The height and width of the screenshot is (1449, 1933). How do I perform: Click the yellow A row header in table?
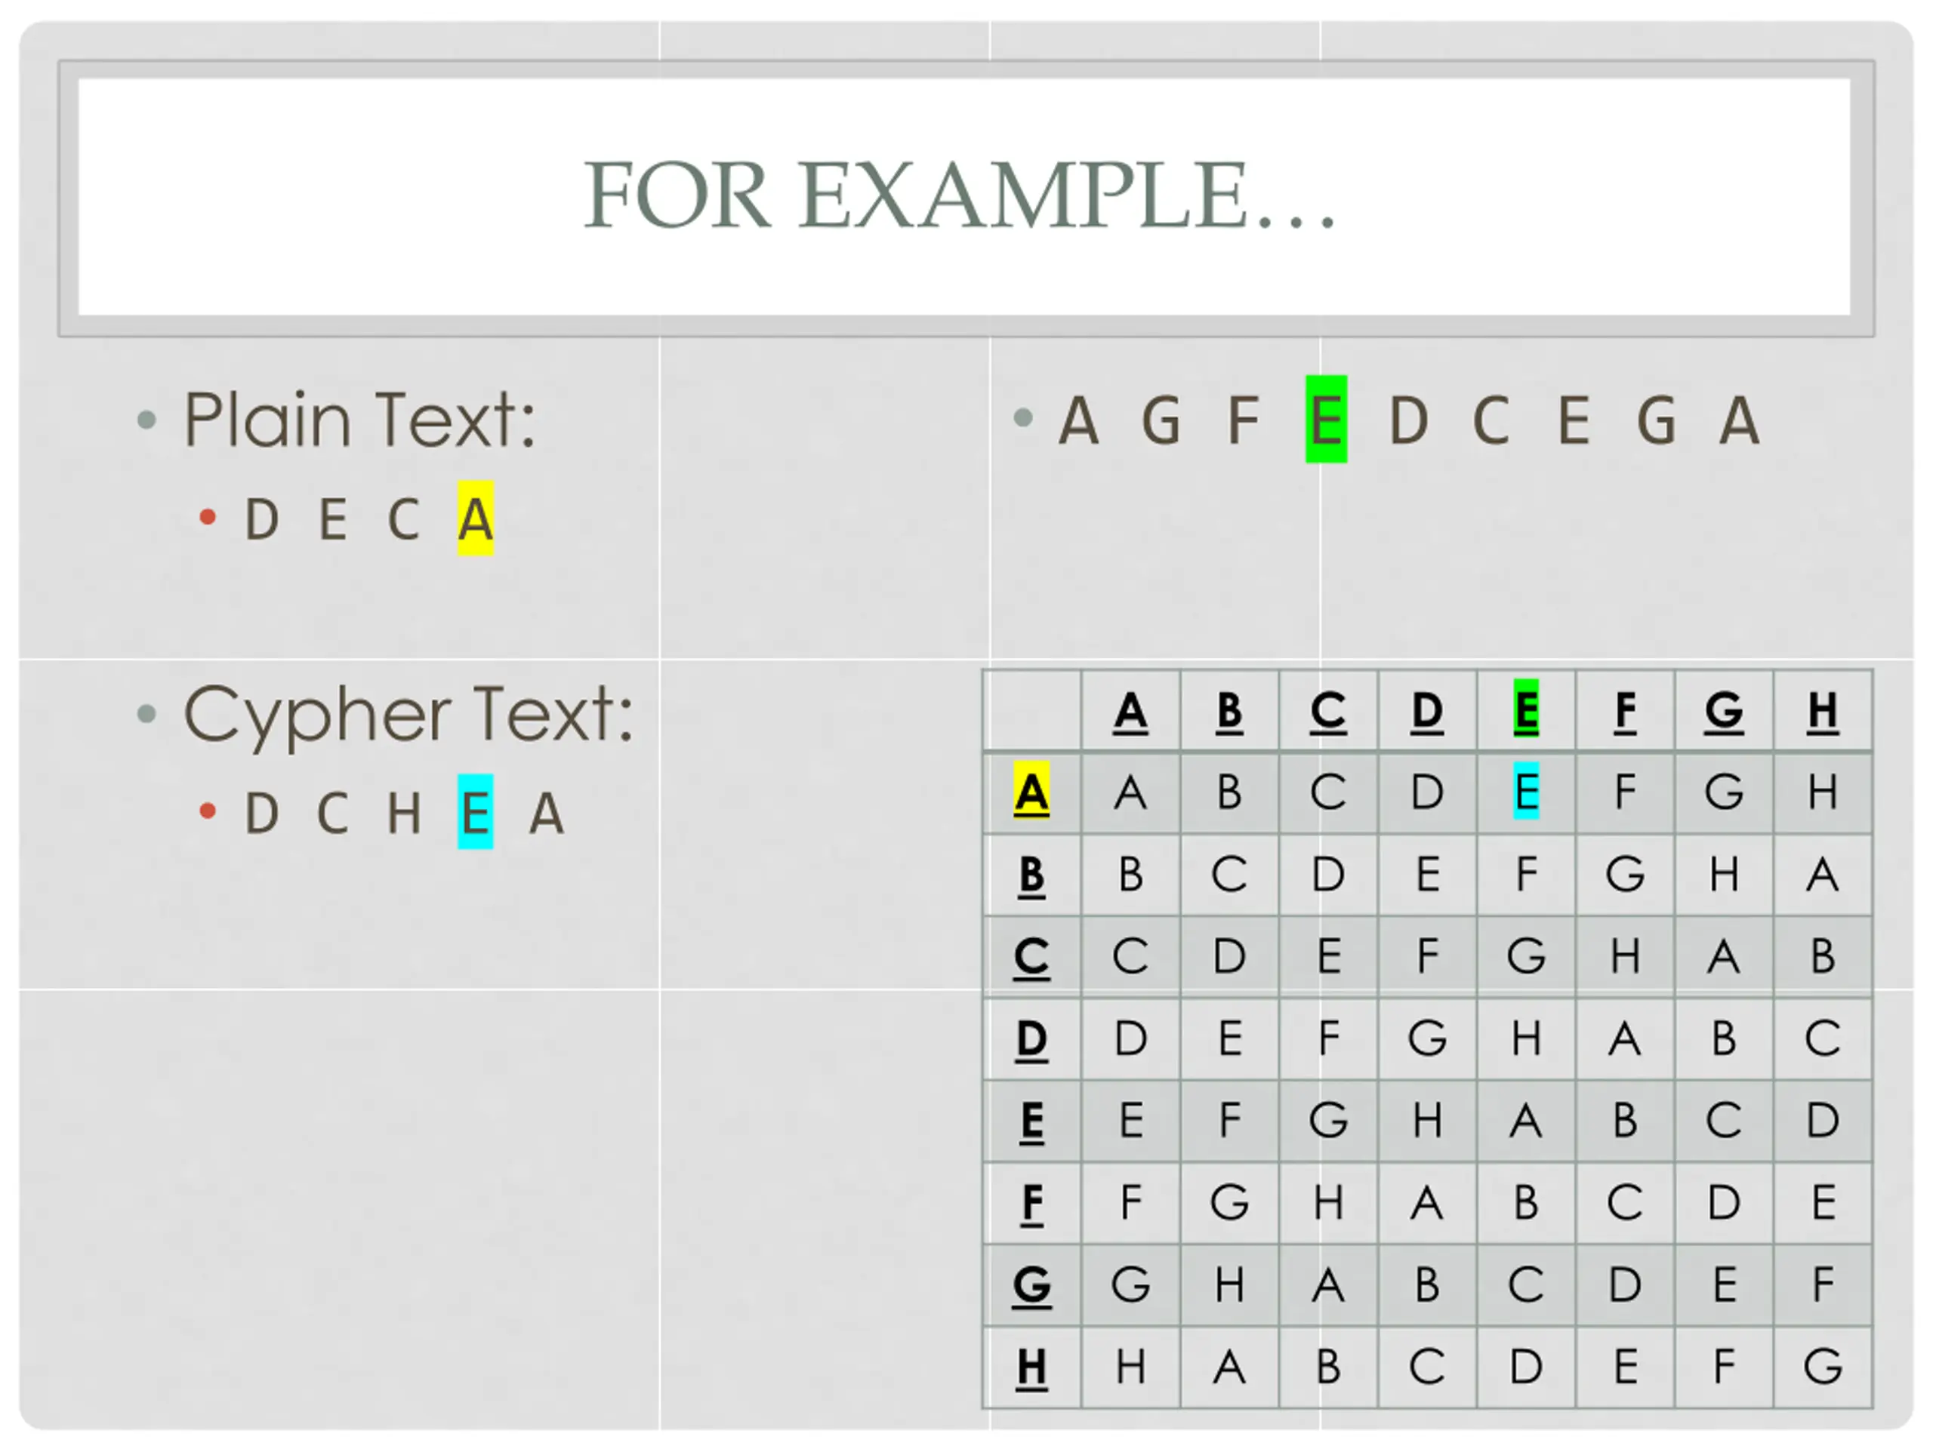pos(1031,792)
